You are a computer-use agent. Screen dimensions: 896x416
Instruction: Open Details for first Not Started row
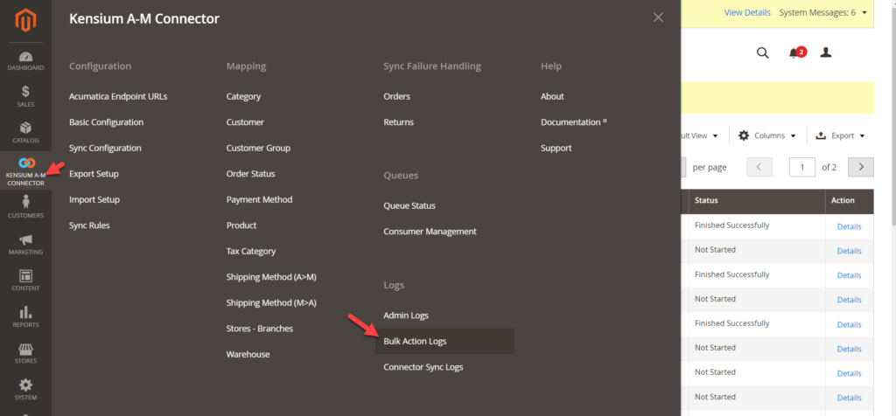[849, 251]
